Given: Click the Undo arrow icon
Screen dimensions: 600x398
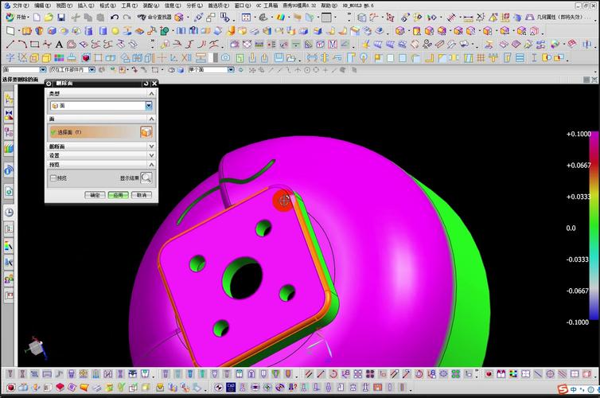Looking at the screenshot, I should 115,18.
